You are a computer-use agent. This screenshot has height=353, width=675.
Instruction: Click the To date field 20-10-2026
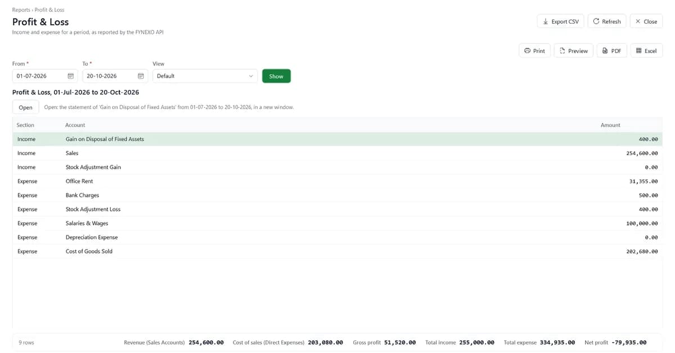(115, 76)
